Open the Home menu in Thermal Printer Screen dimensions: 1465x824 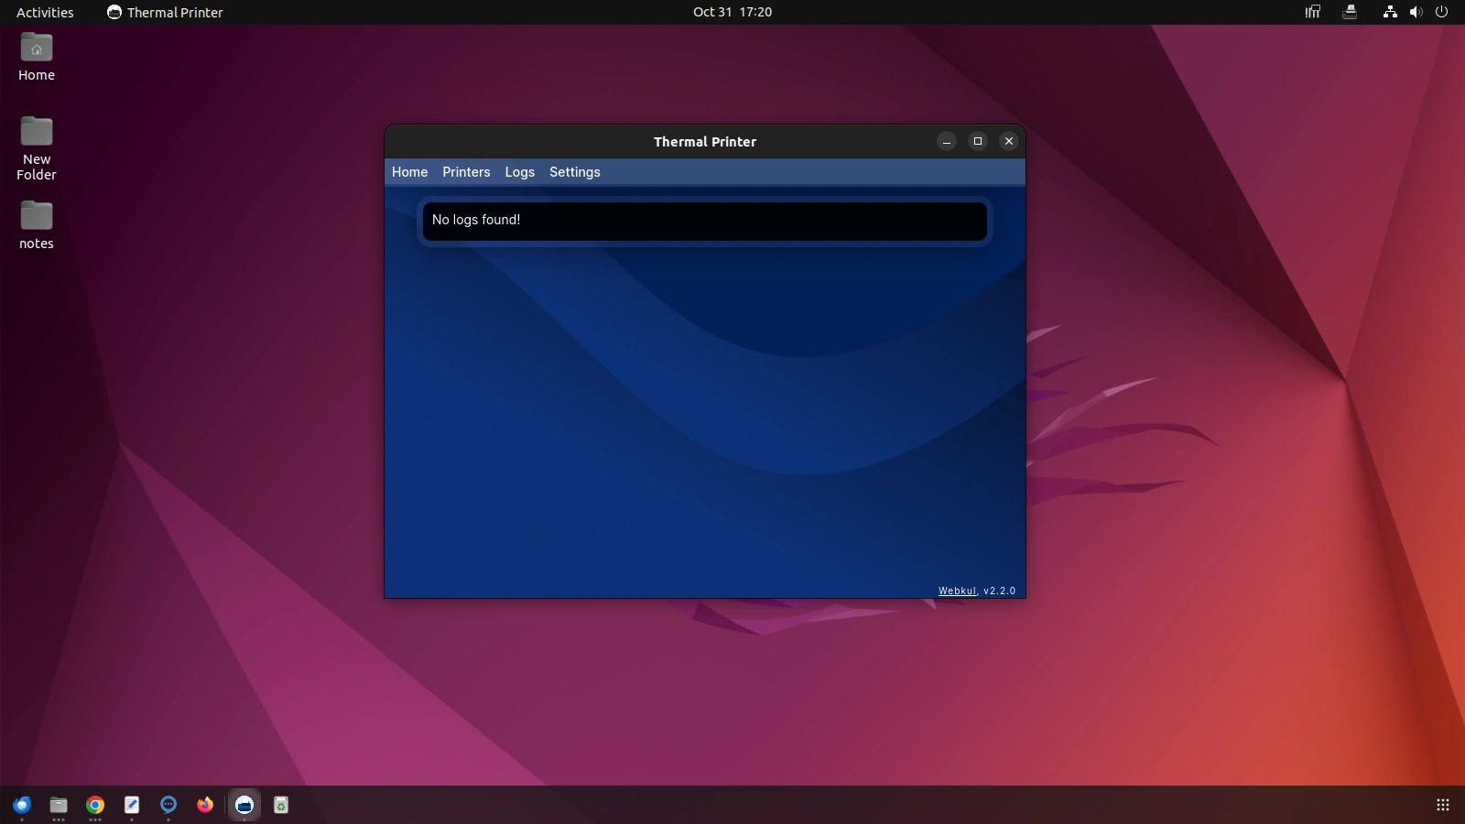click(x=409, y=172)
